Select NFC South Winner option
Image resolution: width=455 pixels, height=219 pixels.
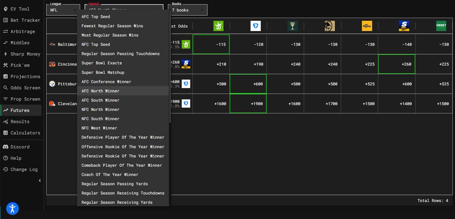(x=123, y=119)
